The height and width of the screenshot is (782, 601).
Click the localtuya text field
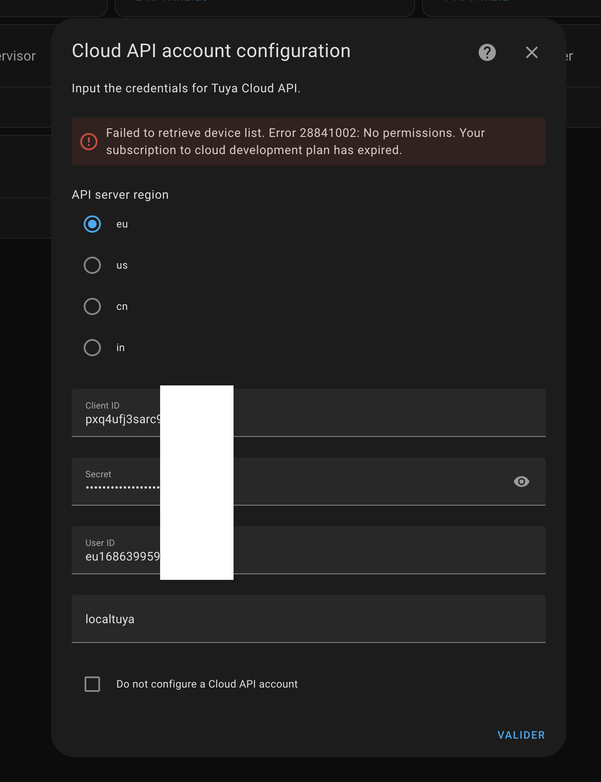pos(308,619)
